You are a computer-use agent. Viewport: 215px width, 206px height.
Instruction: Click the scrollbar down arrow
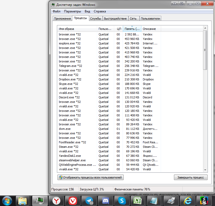[205, 170]
